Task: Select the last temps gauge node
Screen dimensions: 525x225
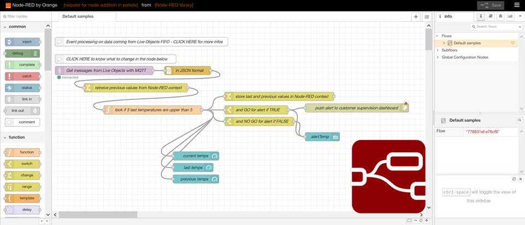Action: pos(193,168)
